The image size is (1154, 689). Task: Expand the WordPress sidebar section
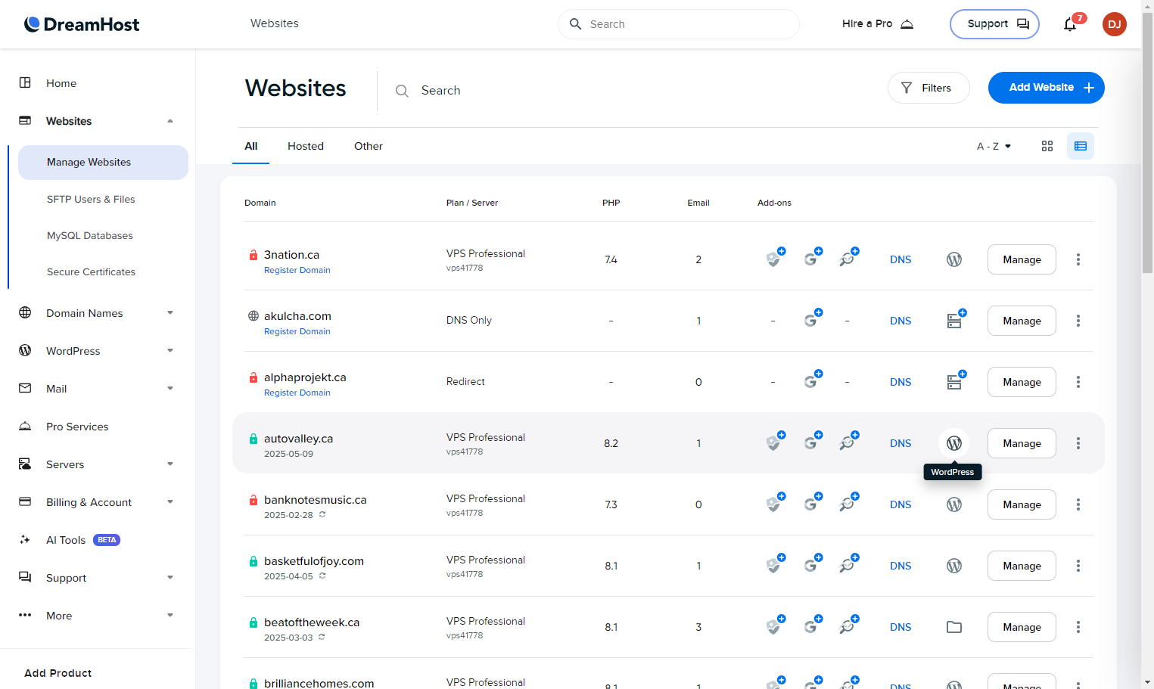(170, 351)
